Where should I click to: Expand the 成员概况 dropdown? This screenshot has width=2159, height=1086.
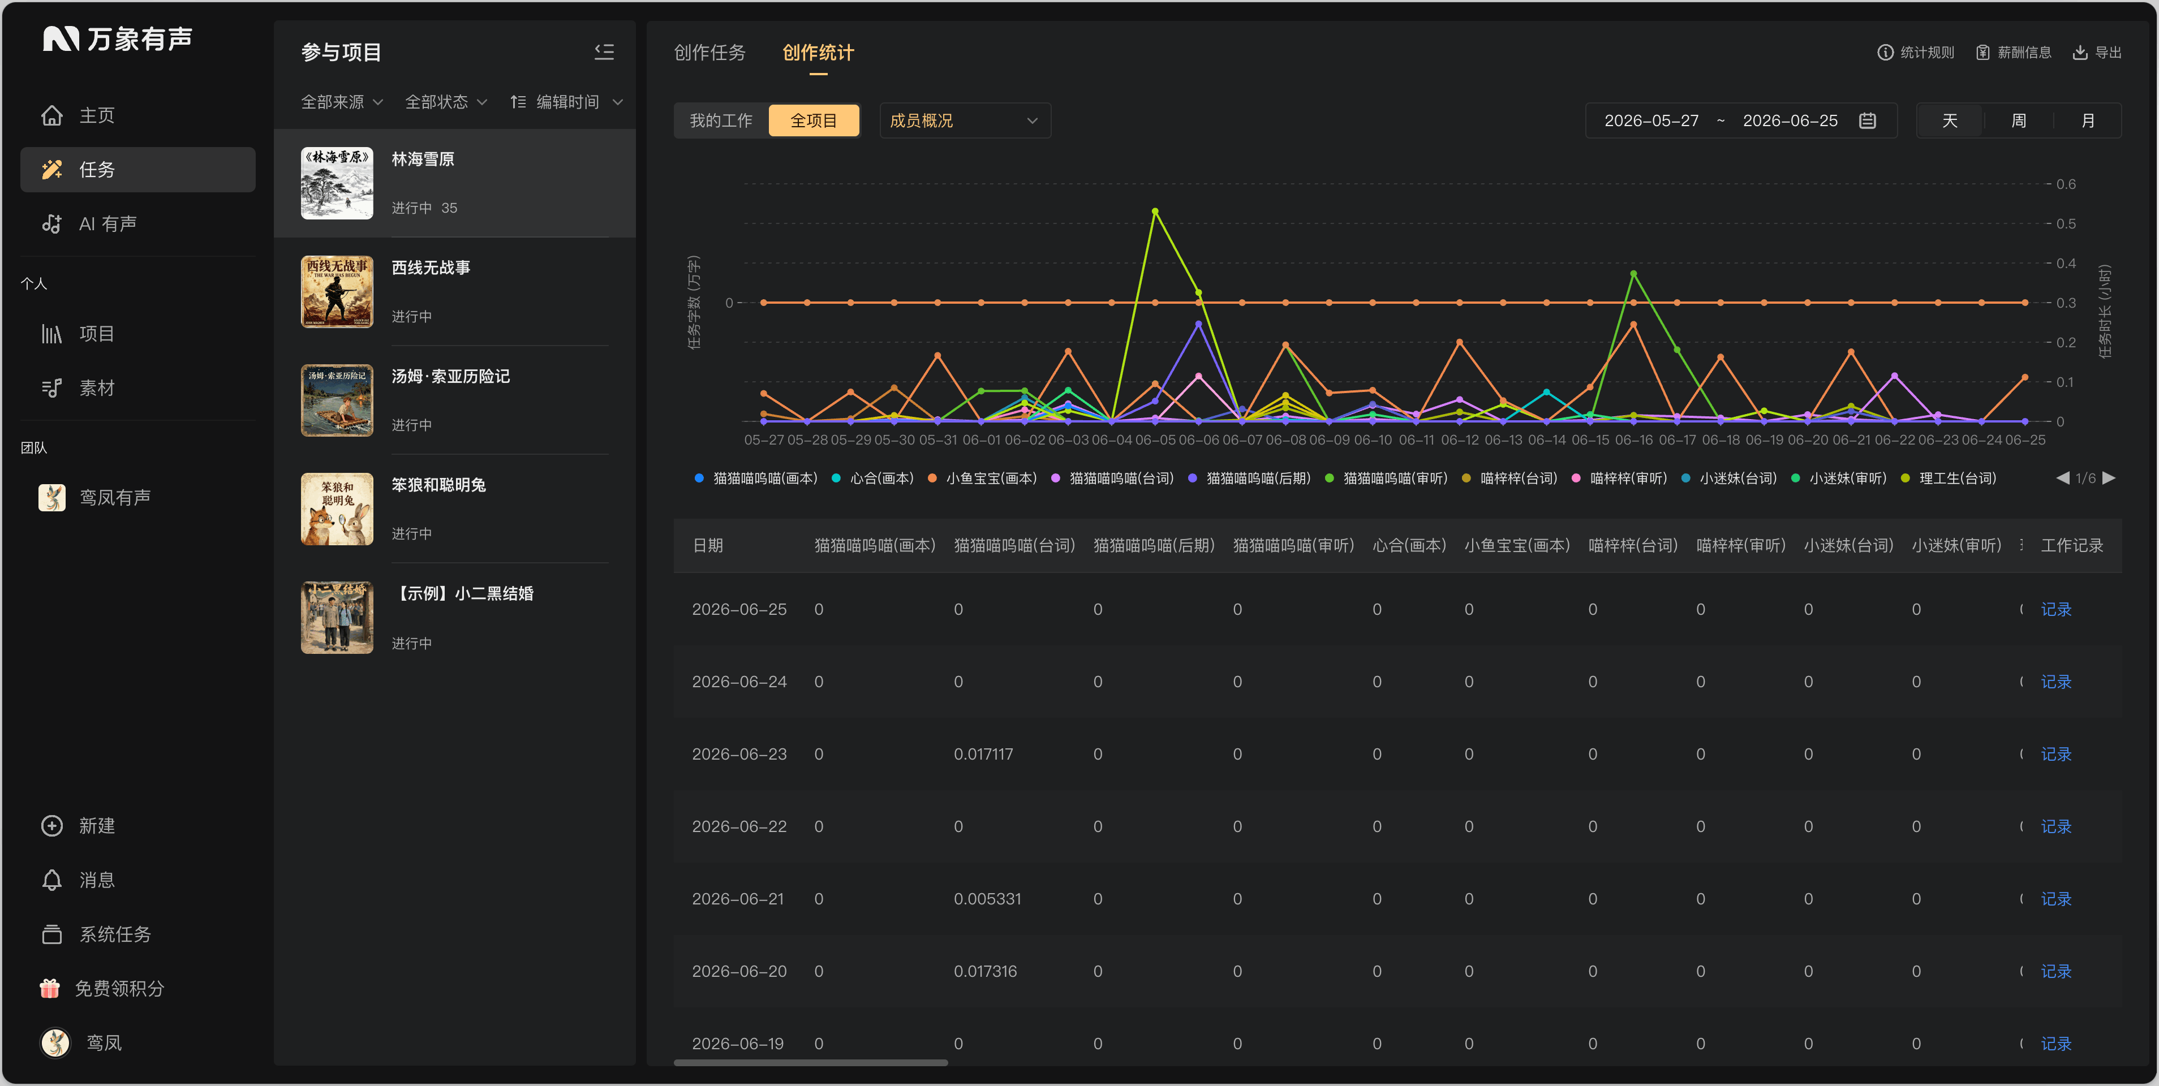[965, 120]
